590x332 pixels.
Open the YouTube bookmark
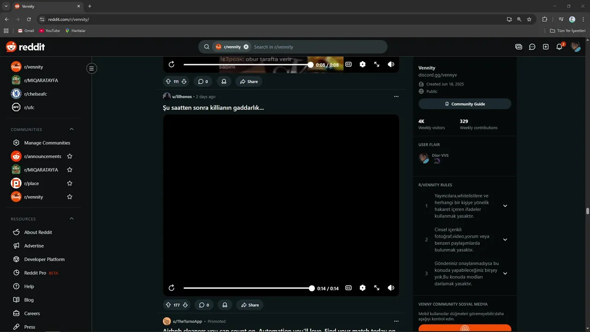(50, 30)
